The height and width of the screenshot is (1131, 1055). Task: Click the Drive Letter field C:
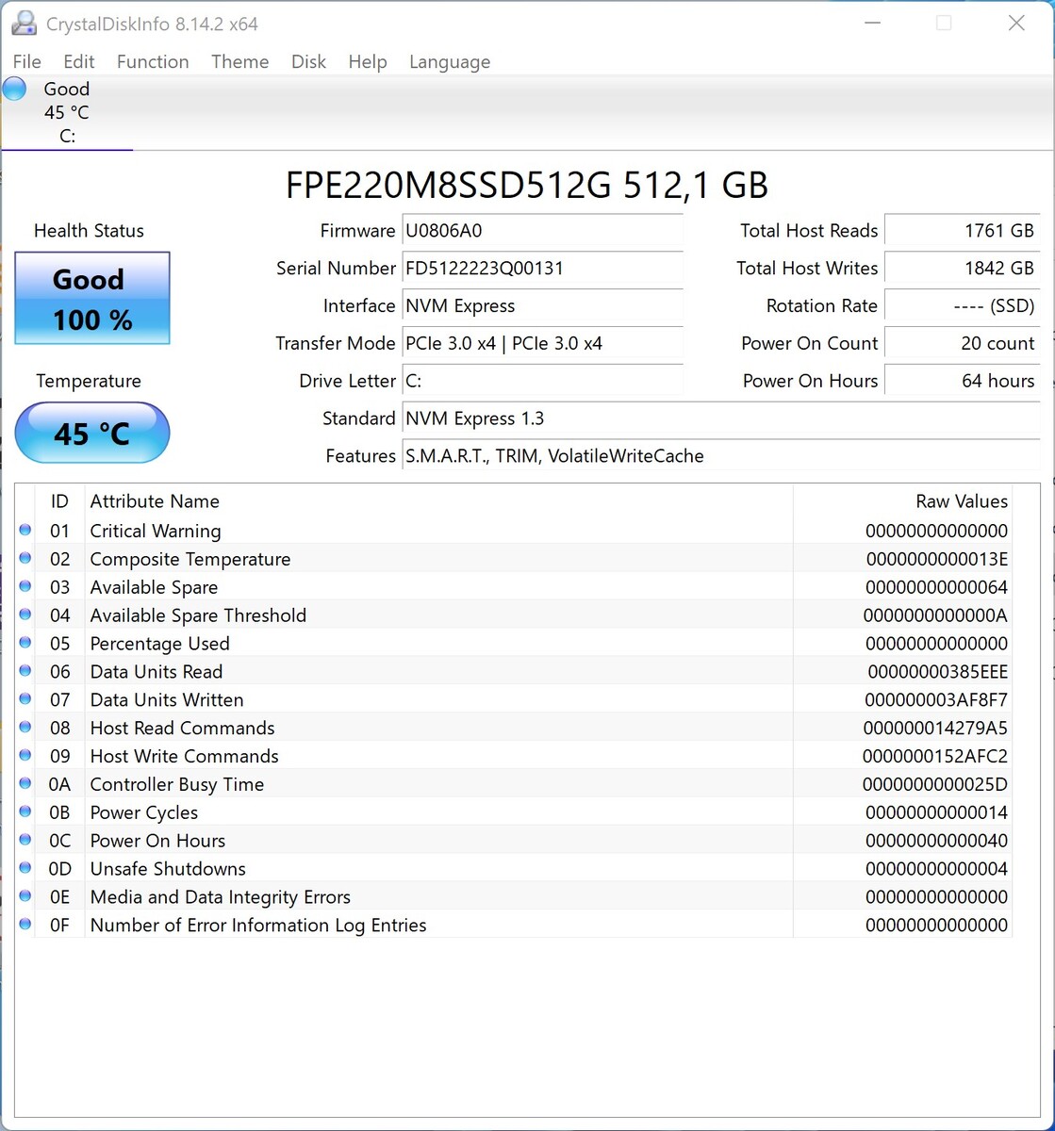pyautogui.click(x=542, y=382)
